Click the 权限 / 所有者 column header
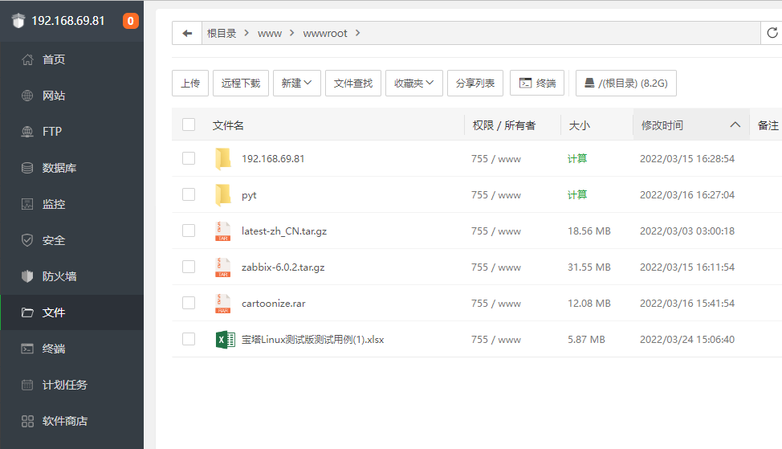The image size is (782, 449). (503, 125)
